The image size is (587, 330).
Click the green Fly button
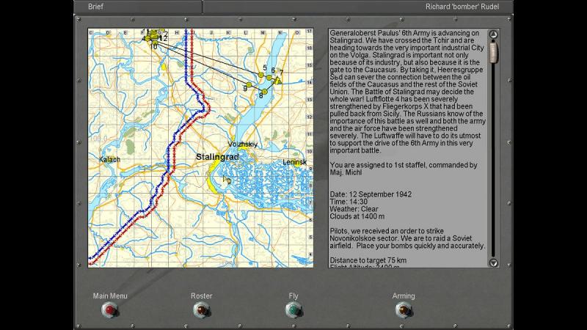click(x=293, y=309)
